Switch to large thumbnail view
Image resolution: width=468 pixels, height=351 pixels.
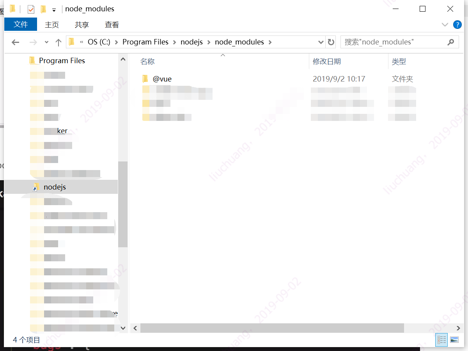point(455,340)
